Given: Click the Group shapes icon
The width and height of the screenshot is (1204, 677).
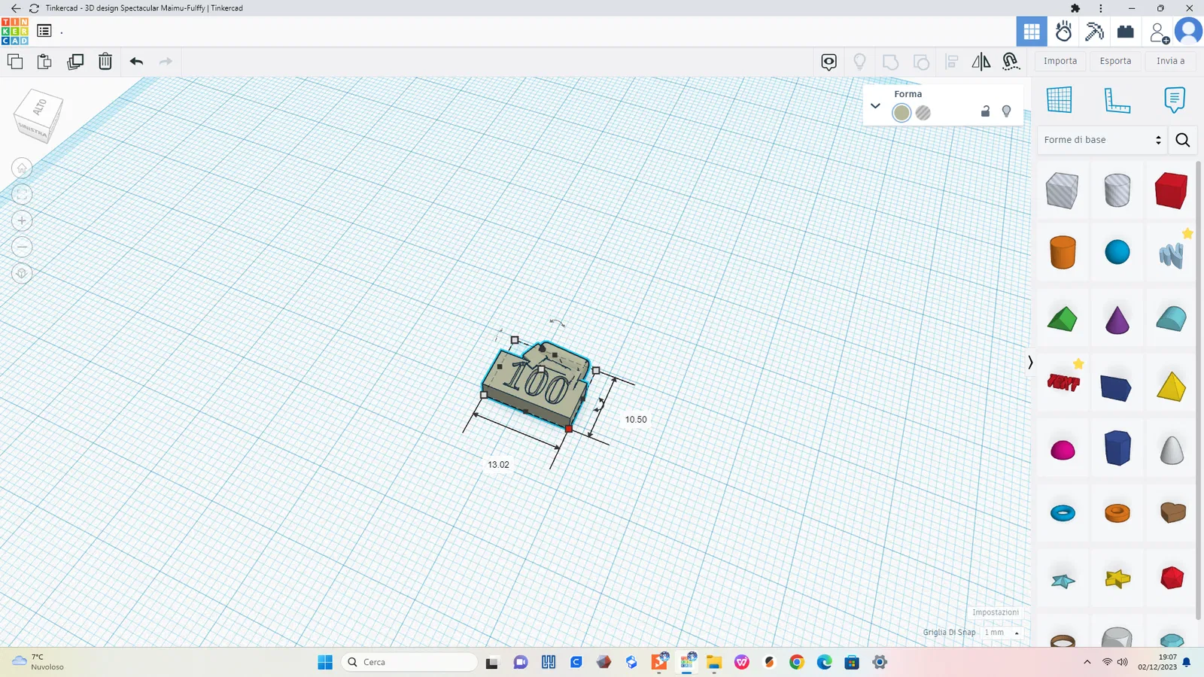Looking at the screenshot, I should (890, 62).
